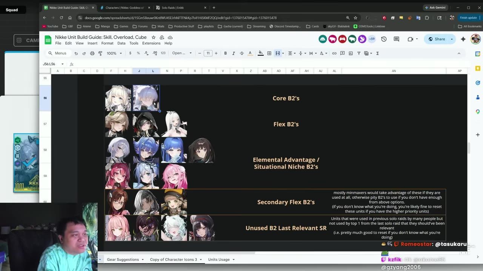Viewport: 483px width, 271px height.
Task: Open vertical align dropdown
Action: point(302,53)
